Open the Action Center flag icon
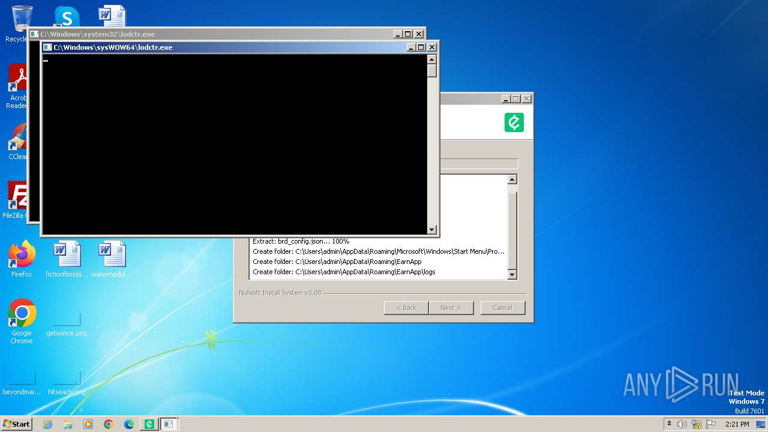The image size is (768, 432). point(711,424)
